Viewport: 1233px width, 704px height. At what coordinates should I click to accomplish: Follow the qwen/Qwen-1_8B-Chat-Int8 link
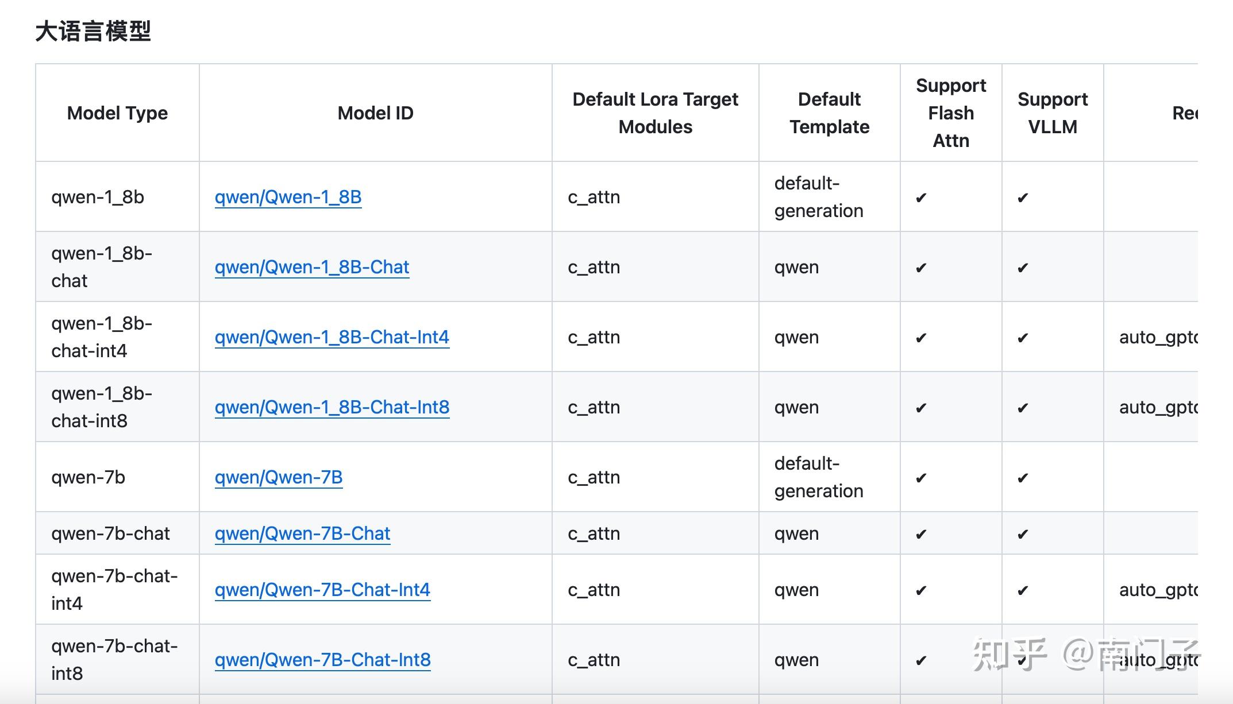coord(332,407)
